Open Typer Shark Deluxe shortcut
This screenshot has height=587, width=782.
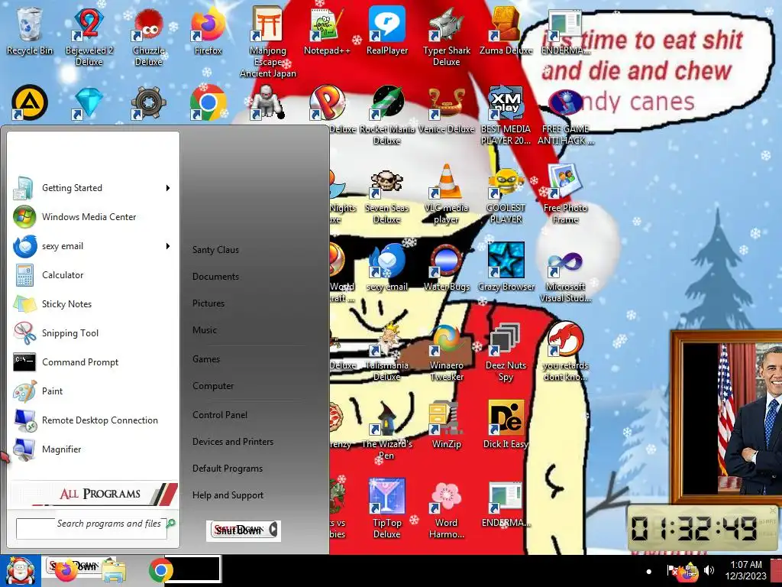point(446,37)
